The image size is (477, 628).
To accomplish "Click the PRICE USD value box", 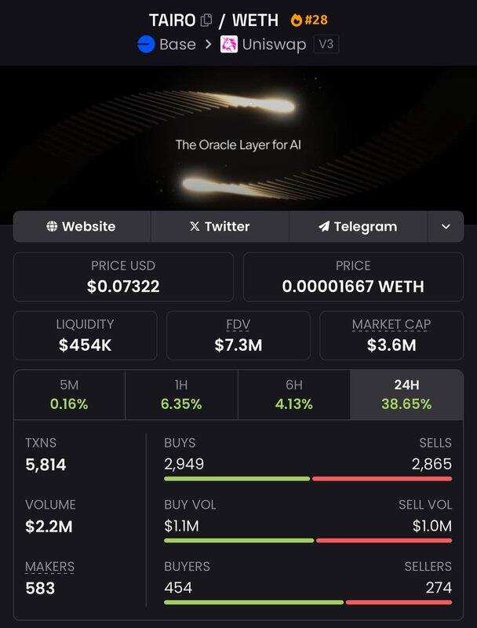I will (123, 277).
